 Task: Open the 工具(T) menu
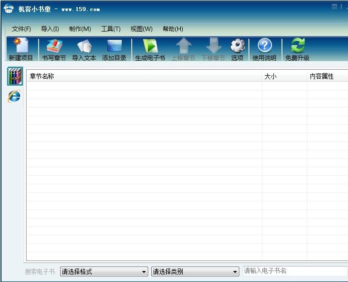[111, 29]
